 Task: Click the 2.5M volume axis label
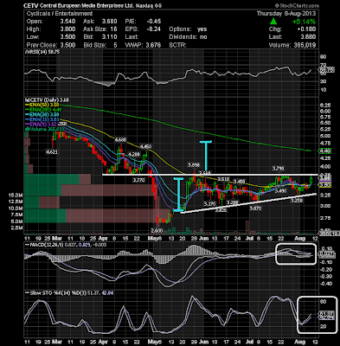17,227
